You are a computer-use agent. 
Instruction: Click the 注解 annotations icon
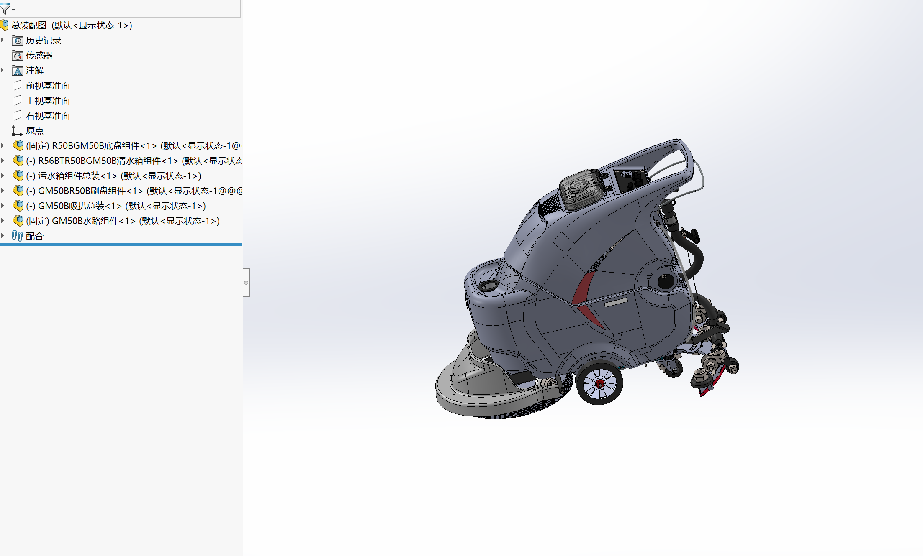pyautogui.click(x=18, y=71)
